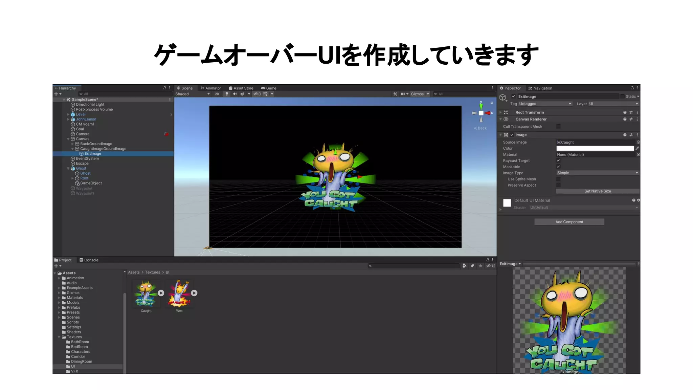Click the scene camera settings icon
693x390 pixels.
pos(403,94)
